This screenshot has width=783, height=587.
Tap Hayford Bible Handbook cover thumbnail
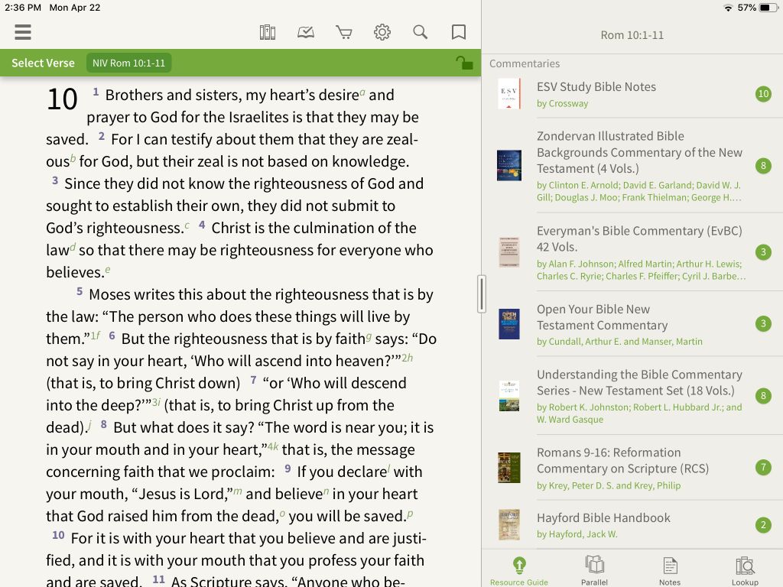point(509,524)
